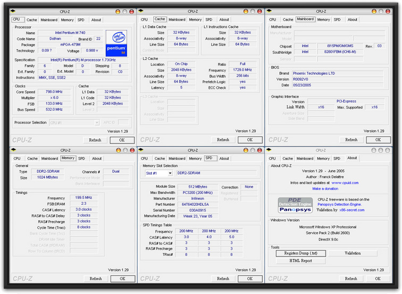The height and width of the screenshot is (294, 402).
Task: Click the title bar icon in About window
Action: [269, 150]
